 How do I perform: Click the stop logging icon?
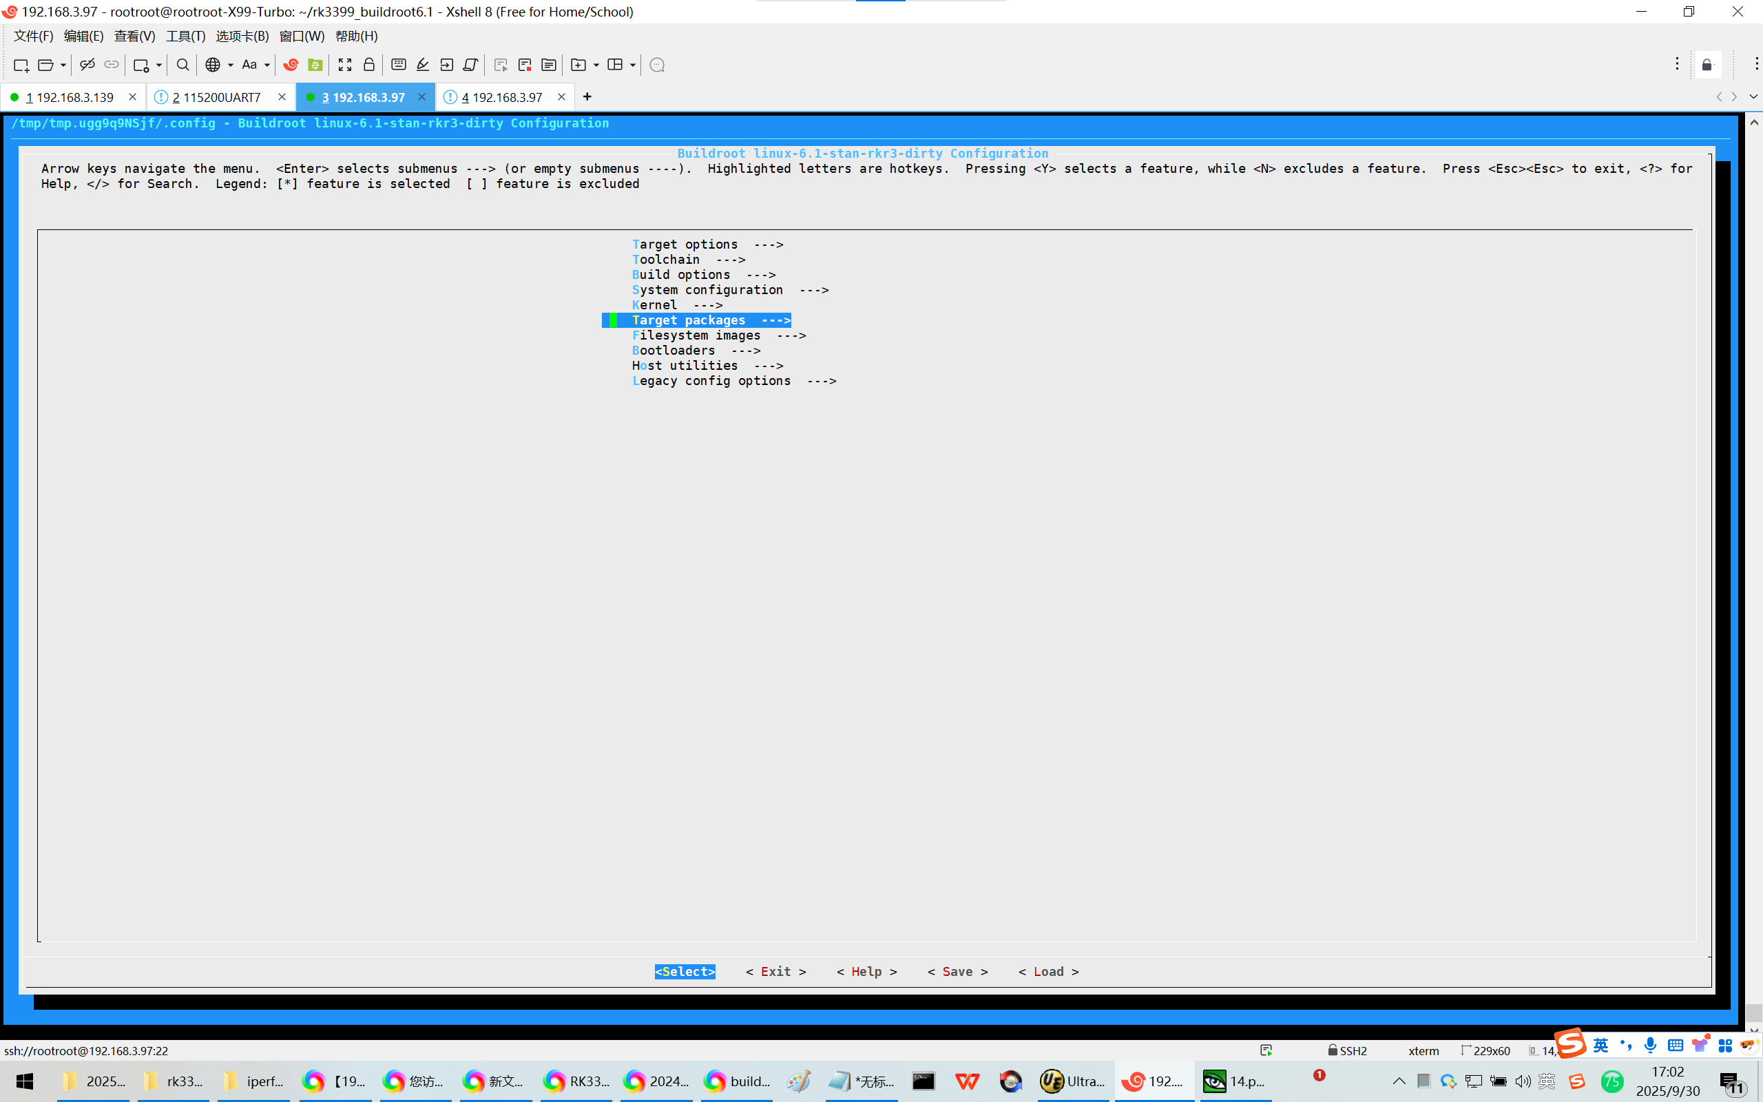525,65
